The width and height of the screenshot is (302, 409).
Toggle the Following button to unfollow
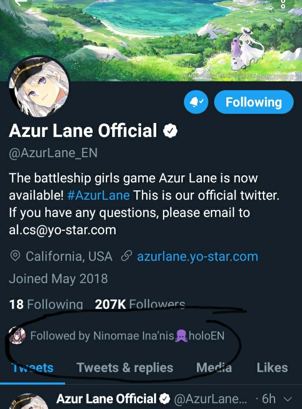coord(254,102)
